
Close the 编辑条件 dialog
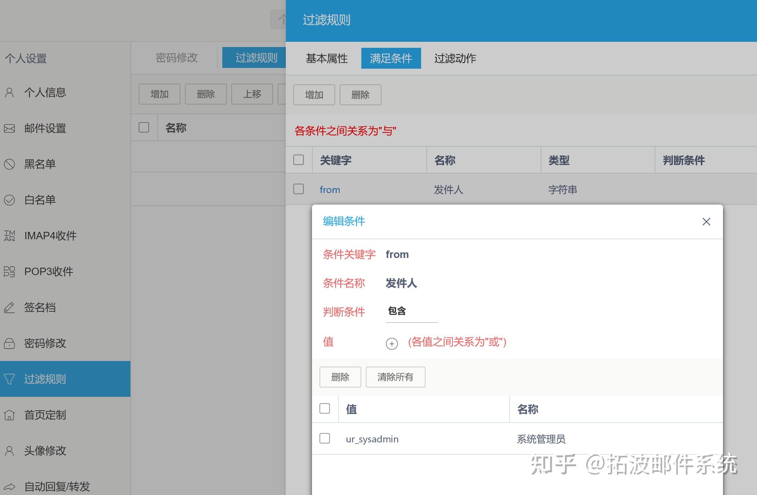(x=706, y=221)
